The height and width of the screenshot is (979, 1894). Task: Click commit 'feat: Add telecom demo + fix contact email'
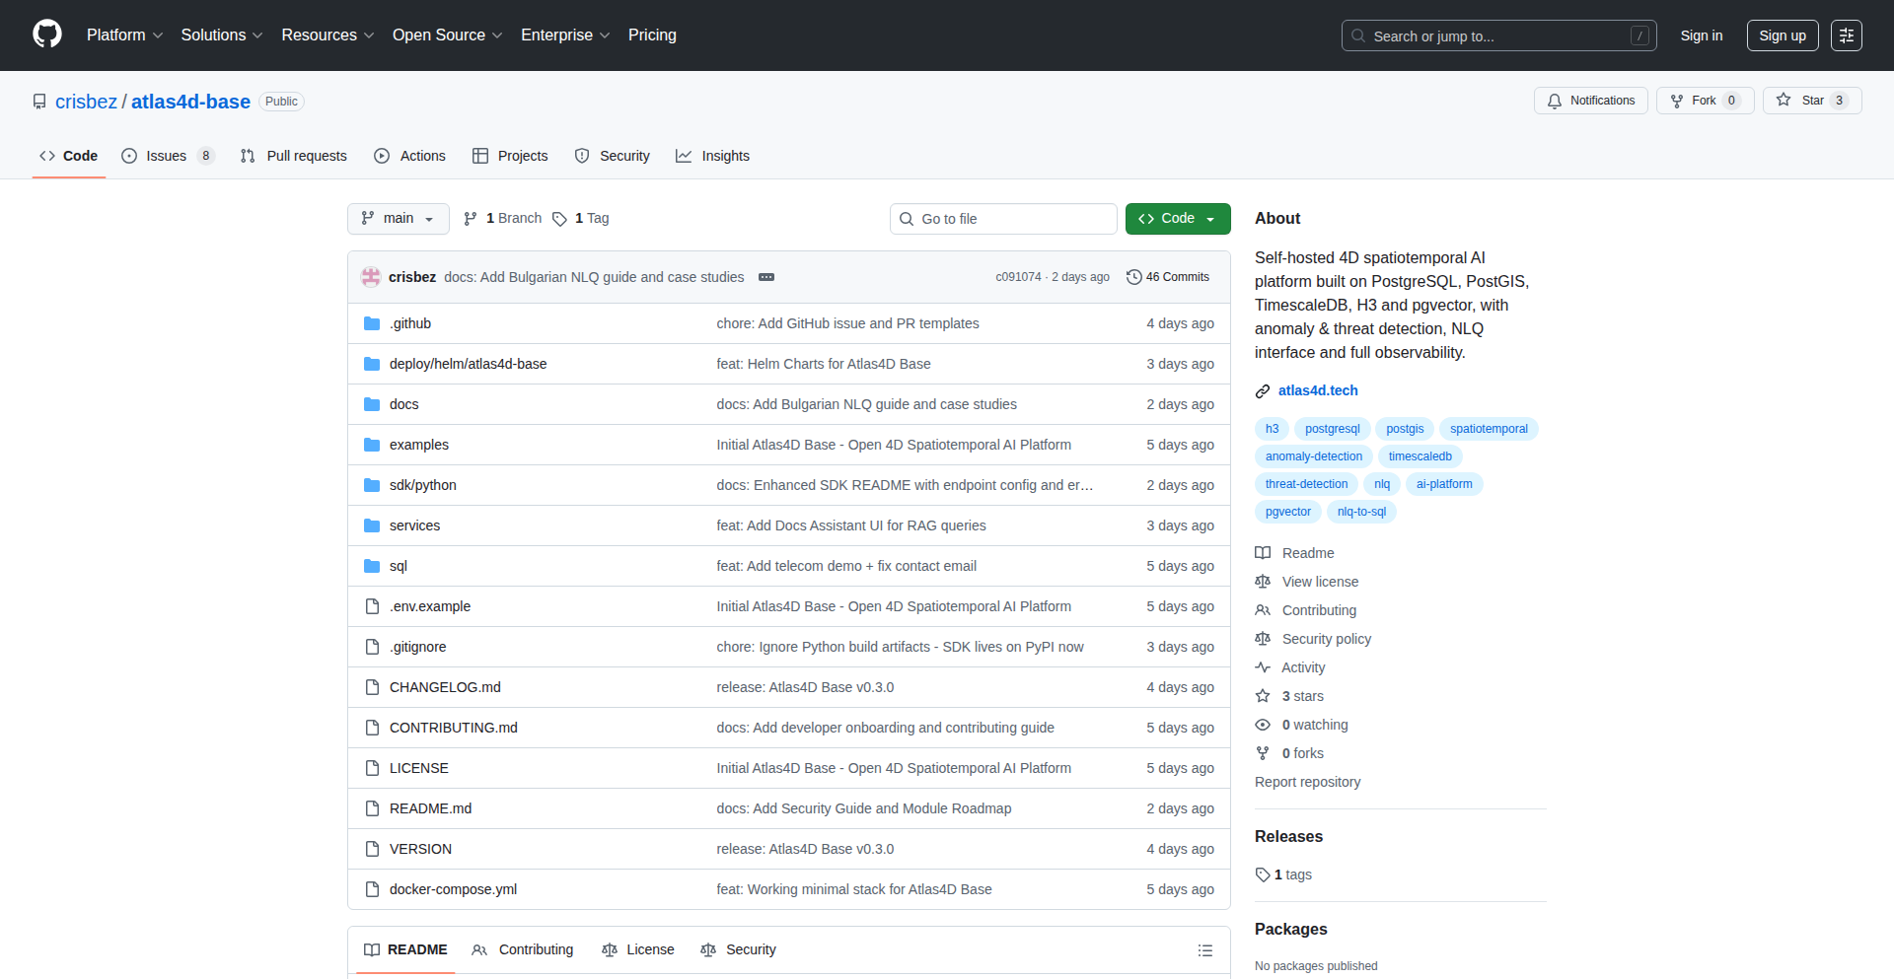pyautogui.click(x=846, y=566)
